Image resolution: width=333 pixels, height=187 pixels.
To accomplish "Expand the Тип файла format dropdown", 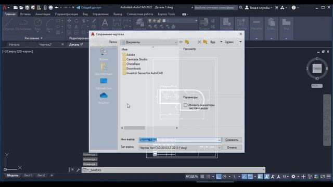I will click(x=219, y=148).
